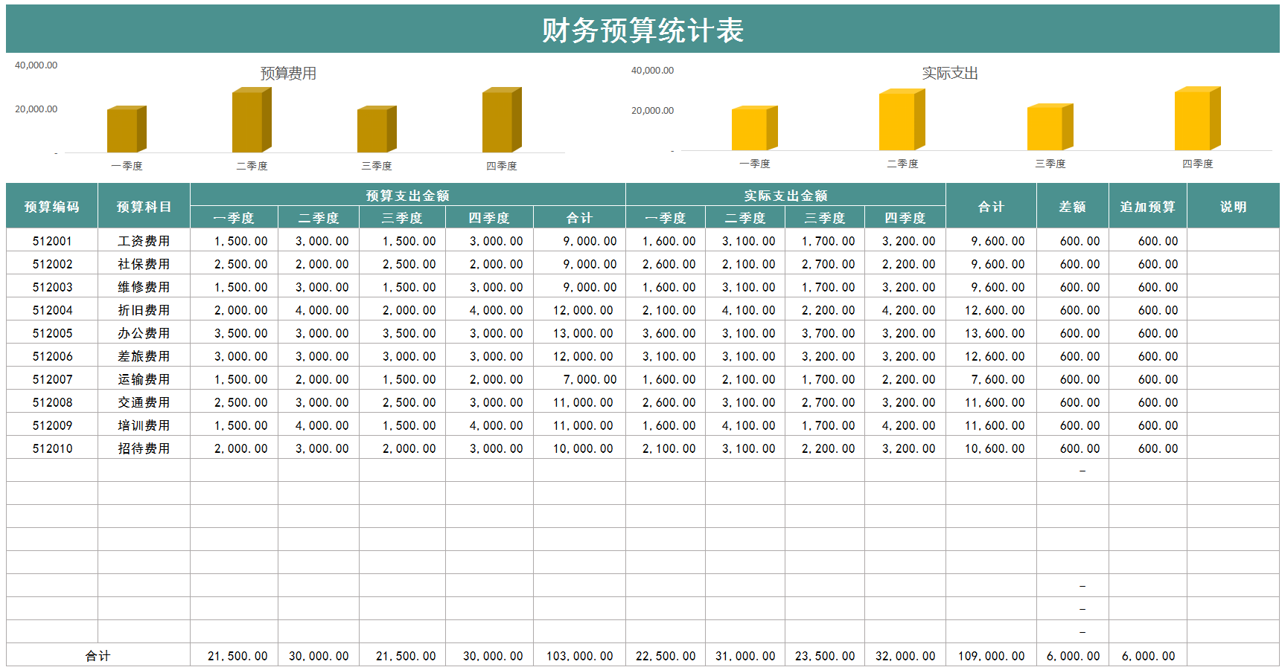This screenshot has height=670, width=1282.
Task: Select 二季度 bar in 预算费用 chart
Action: (x=252, y=120)
